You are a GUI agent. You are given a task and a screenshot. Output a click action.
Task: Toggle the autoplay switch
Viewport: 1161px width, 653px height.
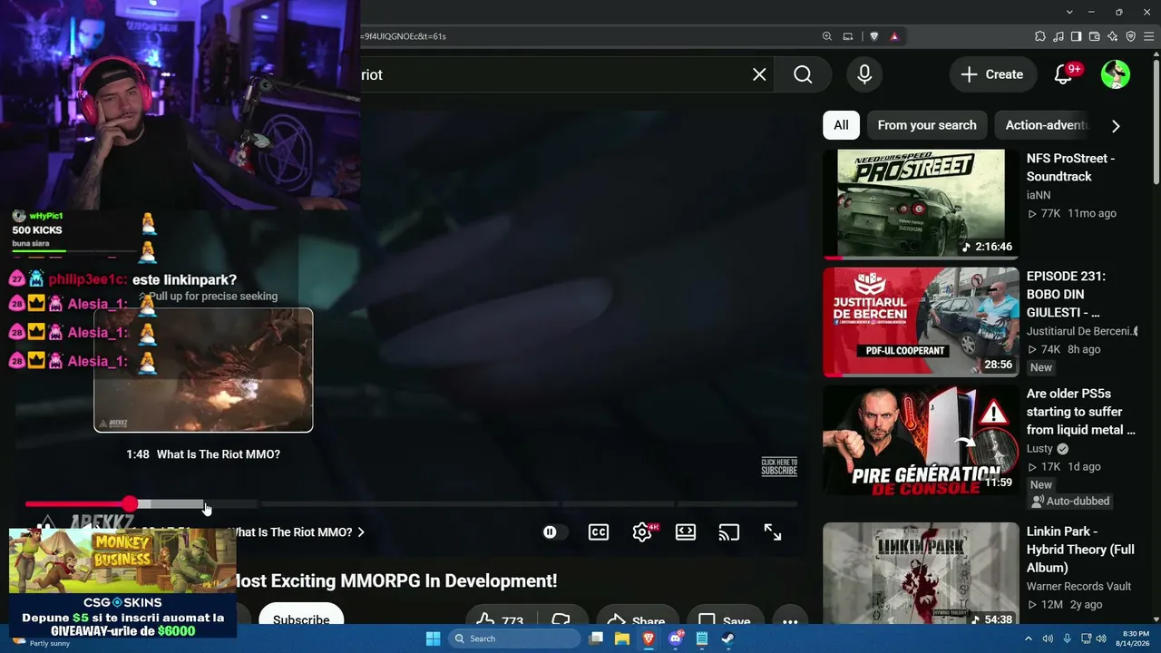pos(554,532)
